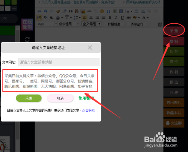The height and width of the screenshot is (152, 188).
Task: Toggle justified text alignment
Action: 103,17
